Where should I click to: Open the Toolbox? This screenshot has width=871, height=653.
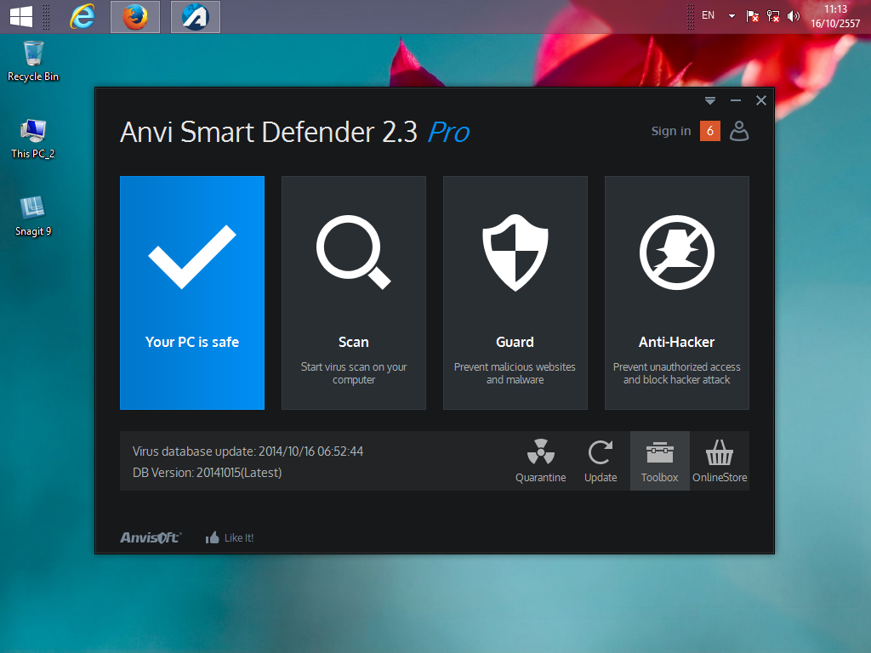click(660, 461)
